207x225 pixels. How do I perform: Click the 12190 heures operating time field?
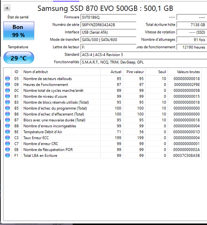192,47
